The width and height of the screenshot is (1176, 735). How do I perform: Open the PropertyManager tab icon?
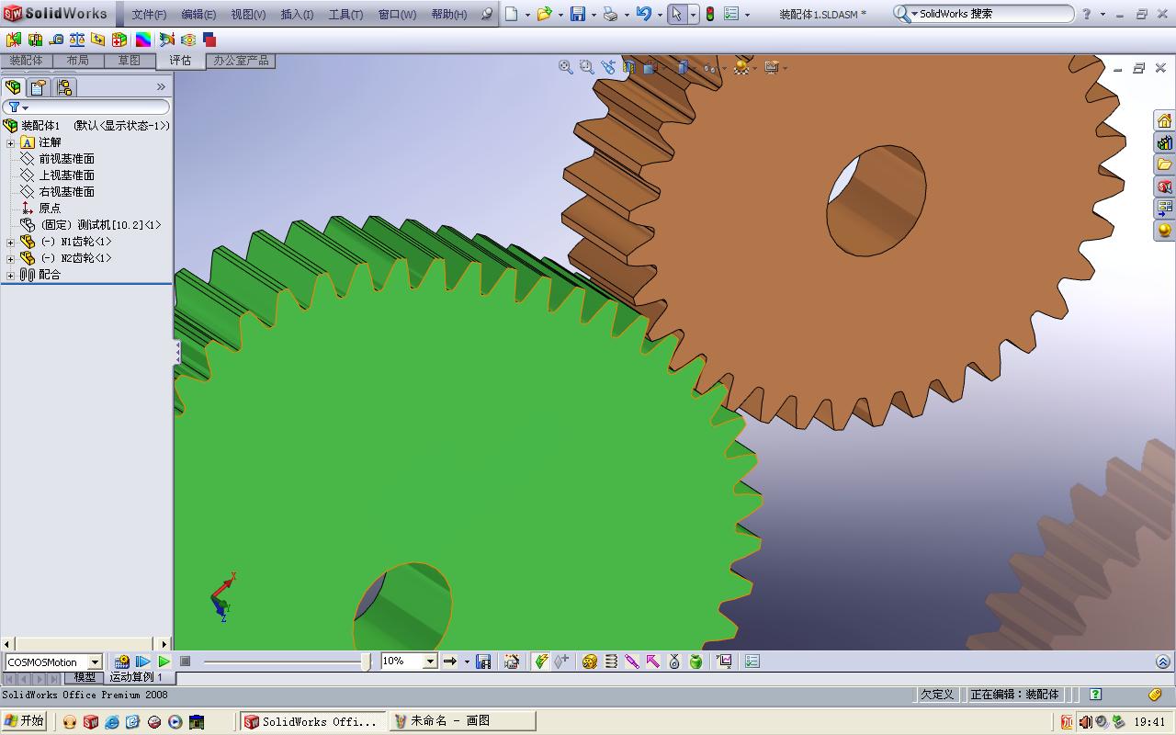[38, 87]
